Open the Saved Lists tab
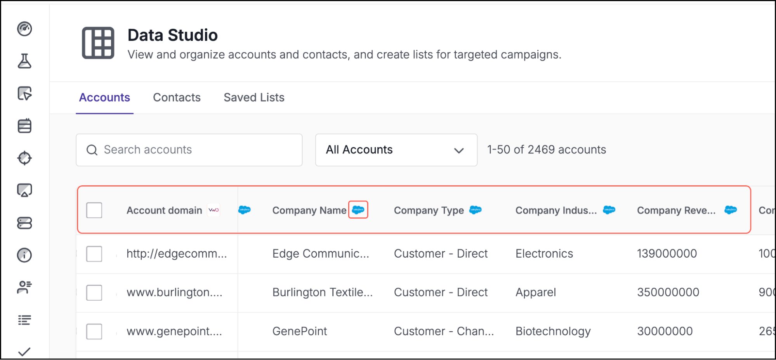Image resolution: width=776 pixels, height=360 pixels. point(254,98)
